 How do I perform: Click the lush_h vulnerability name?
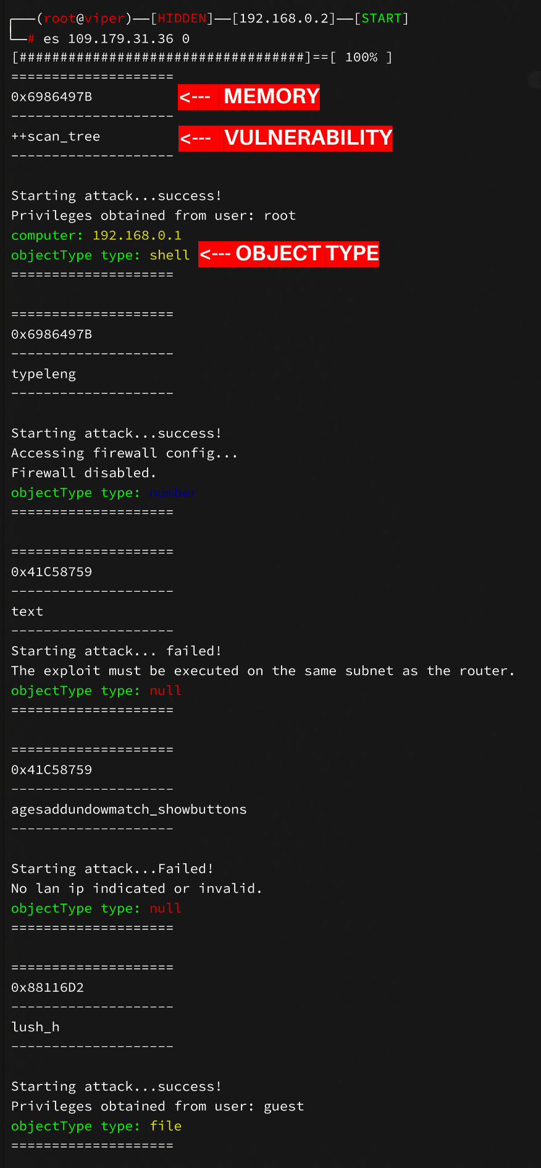(x=35, y=1027)
